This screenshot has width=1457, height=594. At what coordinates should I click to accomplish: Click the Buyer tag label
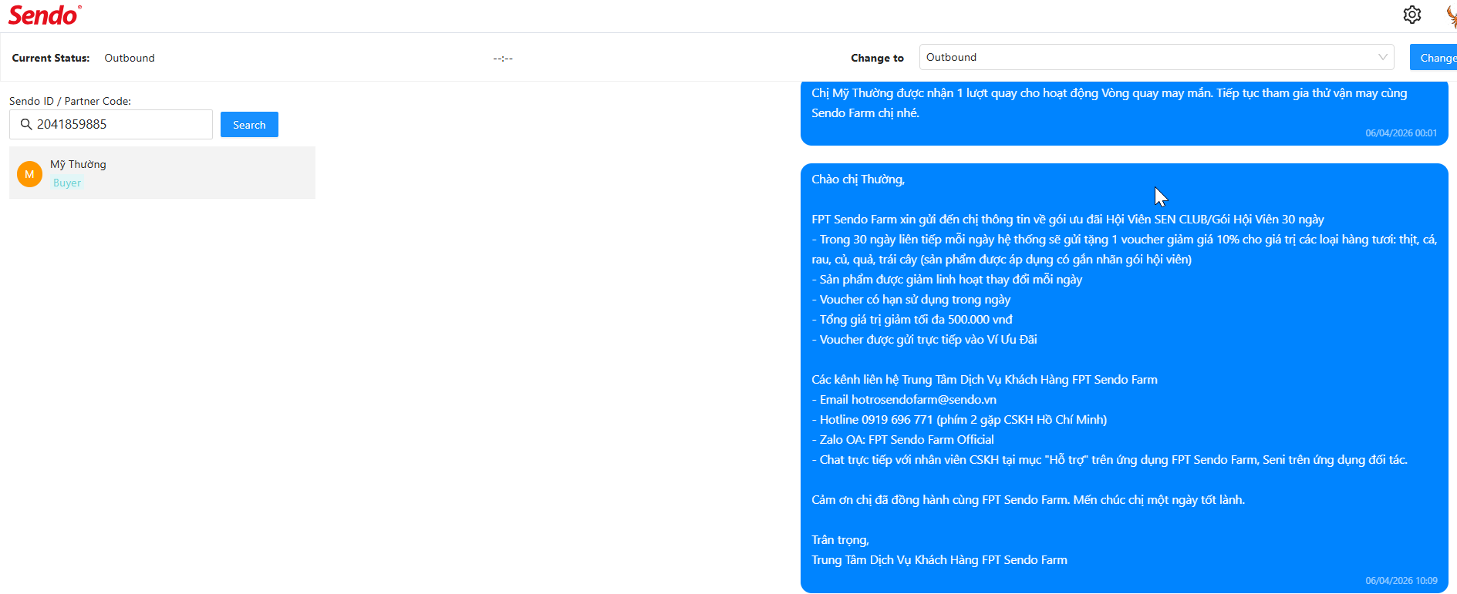[x=67, y=183]
